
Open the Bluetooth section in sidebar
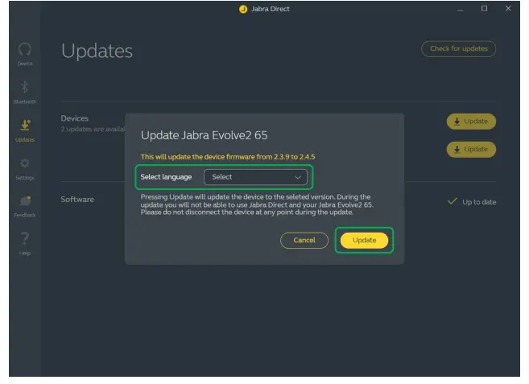click(25, 92)
